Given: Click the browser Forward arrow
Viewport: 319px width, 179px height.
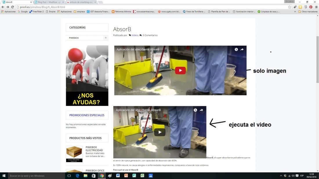Looking at the screenshot, I should tap(8, 7).
